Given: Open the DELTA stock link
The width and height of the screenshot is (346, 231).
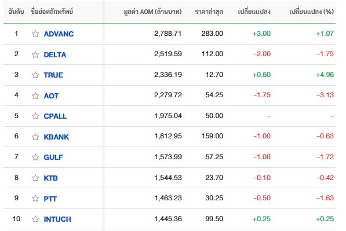Looking at the screenshot, I should click(55, 54).
